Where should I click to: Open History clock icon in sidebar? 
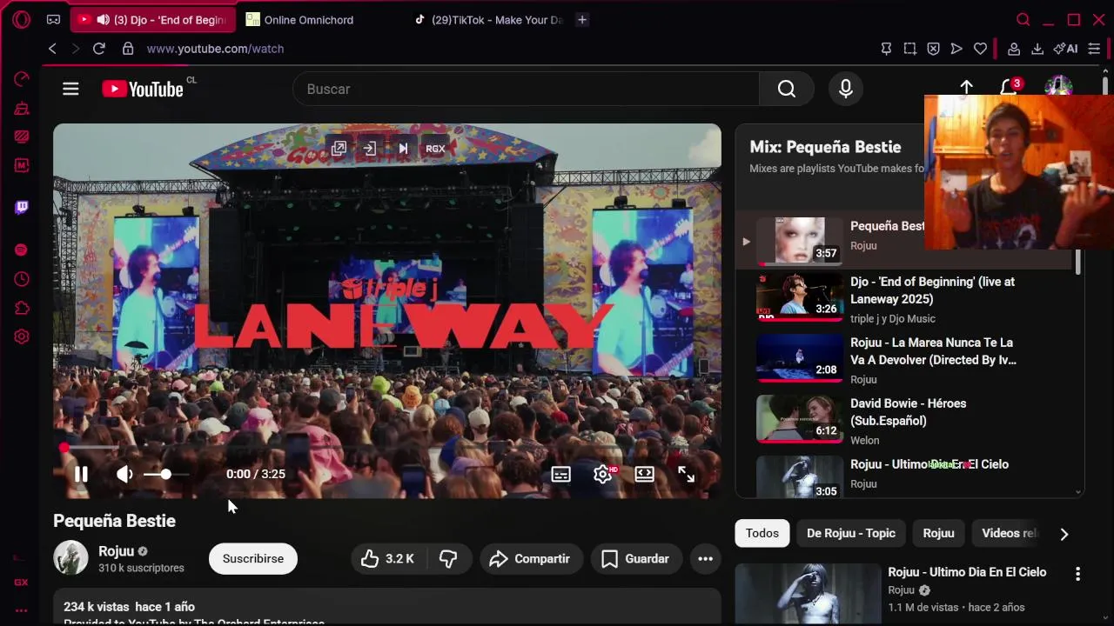click(22, 279)
